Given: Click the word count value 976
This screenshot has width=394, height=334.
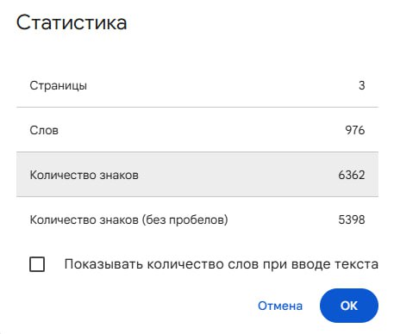Looking at the screenshot, I should (x=355, y=130).
